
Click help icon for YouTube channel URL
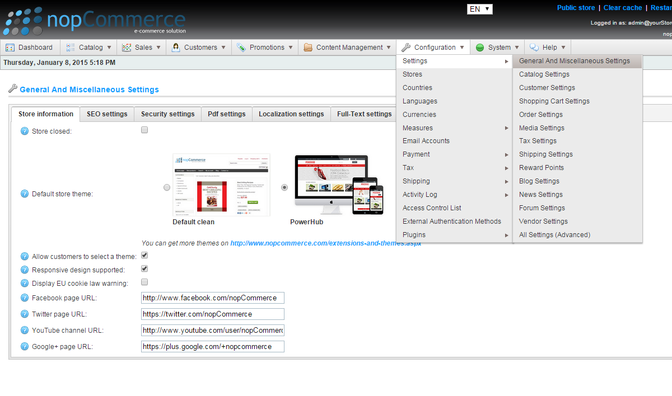point(25,331)
